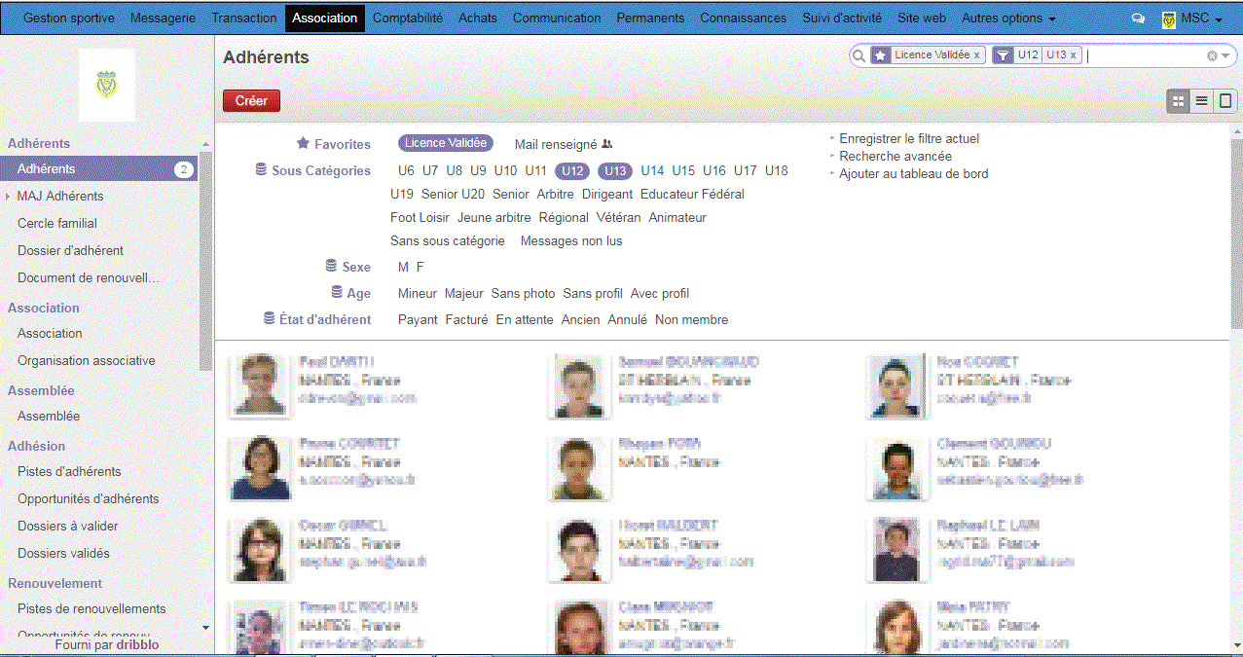1243x657 pixels.
Task: Click the club crest logo in sidebar
Action: tap(106, 85)
